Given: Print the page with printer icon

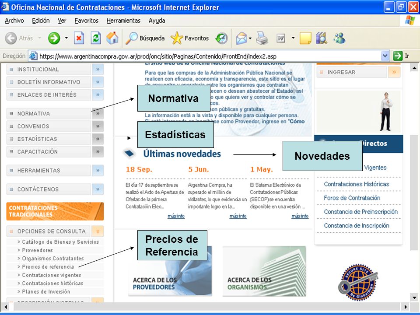Looking at the screenshot, I should tap(262, 38).
